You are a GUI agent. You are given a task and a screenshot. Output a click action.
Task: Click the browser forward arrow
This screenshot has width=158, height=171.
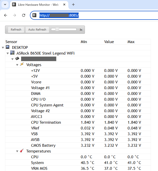[14, 15]
